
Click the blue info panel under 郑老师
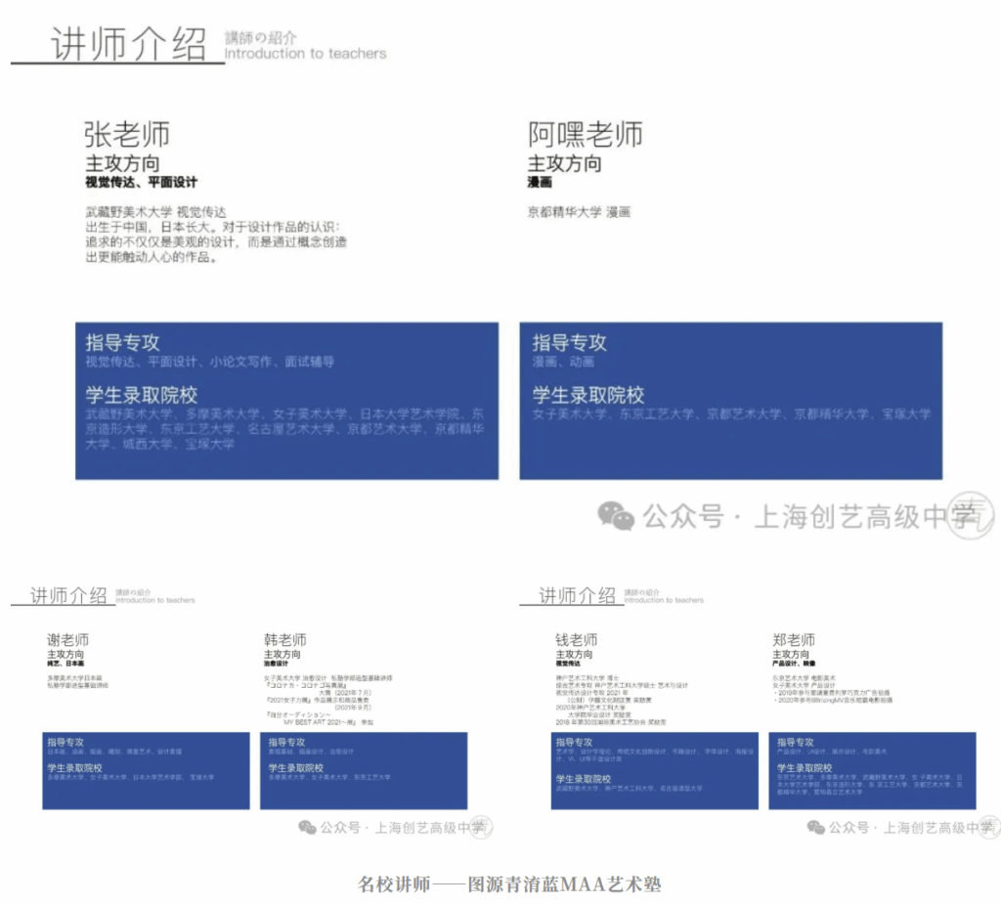pos(871,770)
